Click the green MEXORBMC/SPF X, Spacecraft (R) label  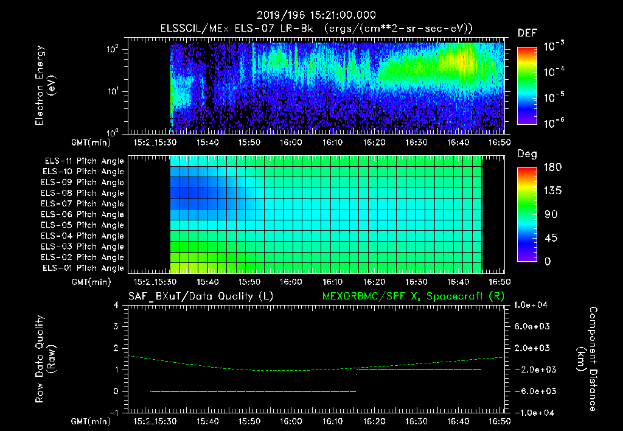[413, 296]
